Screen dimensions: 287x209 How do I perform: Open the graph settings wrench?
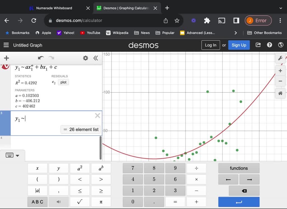click(x=280, y=58)
